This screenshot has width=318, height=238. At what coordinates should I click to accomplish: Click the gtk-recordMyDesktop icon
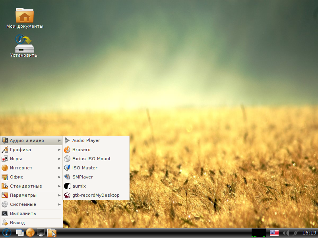pyautogui.click(x=67, y=195)
